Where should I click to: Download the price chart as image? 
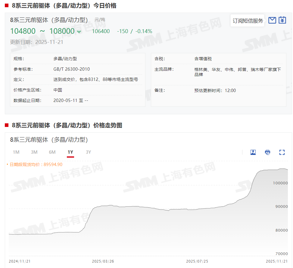253,152
